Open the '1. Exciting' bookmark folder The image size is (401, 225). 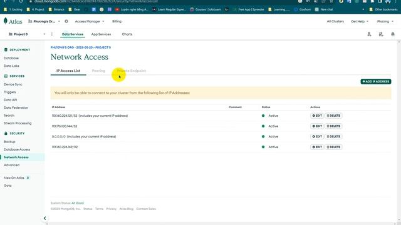tap(13, 9)
